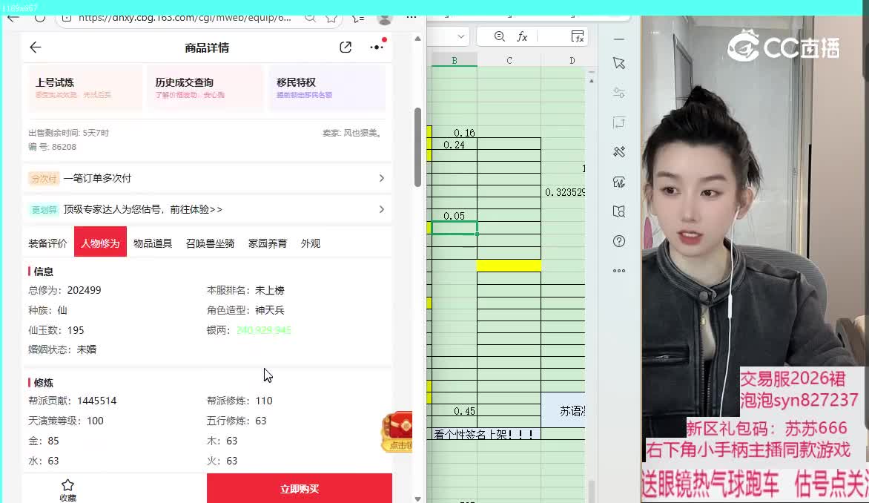
Task: Open the 历史成交查询 card
Action: point(205,88)
